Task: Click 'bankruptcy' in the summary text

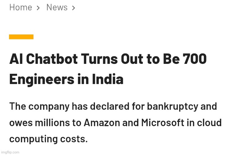Action: click(173, 107)
